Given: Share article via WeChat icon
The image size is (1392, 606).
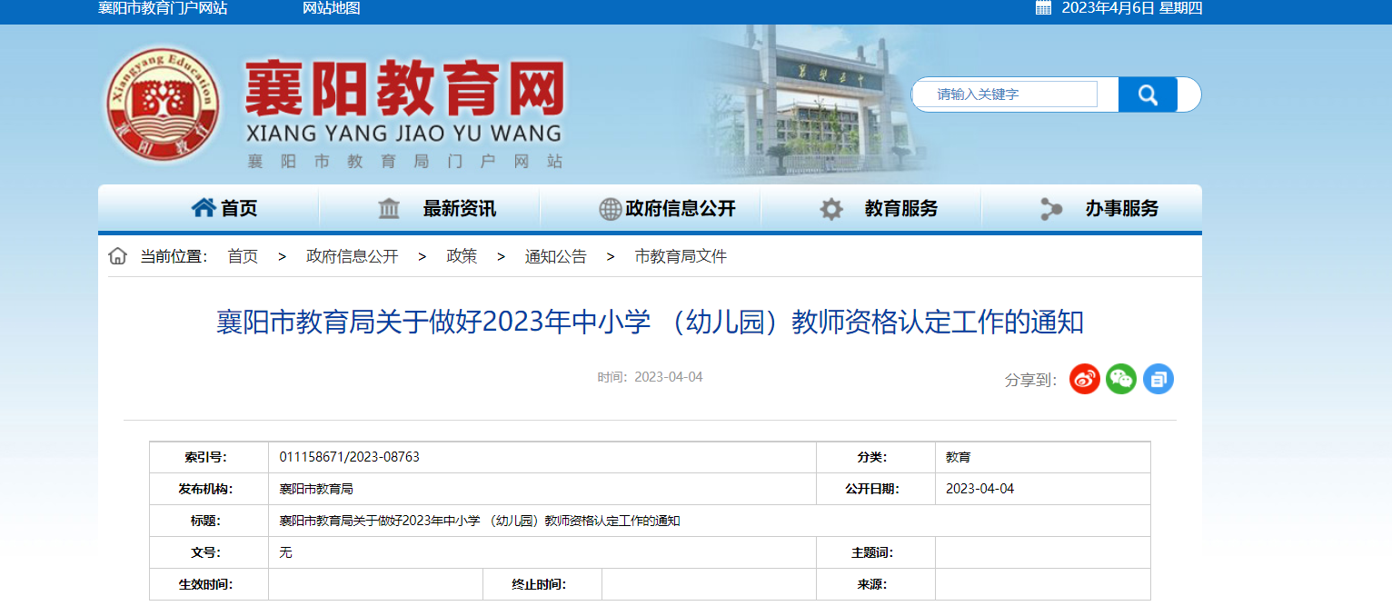Looking at the screenshot, I should pyautogui.click(x=1121, y=379).
